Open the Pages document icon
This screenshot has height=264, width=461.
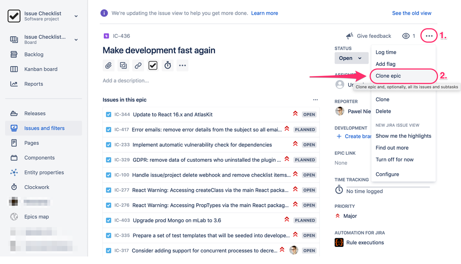tap(14, 143)
